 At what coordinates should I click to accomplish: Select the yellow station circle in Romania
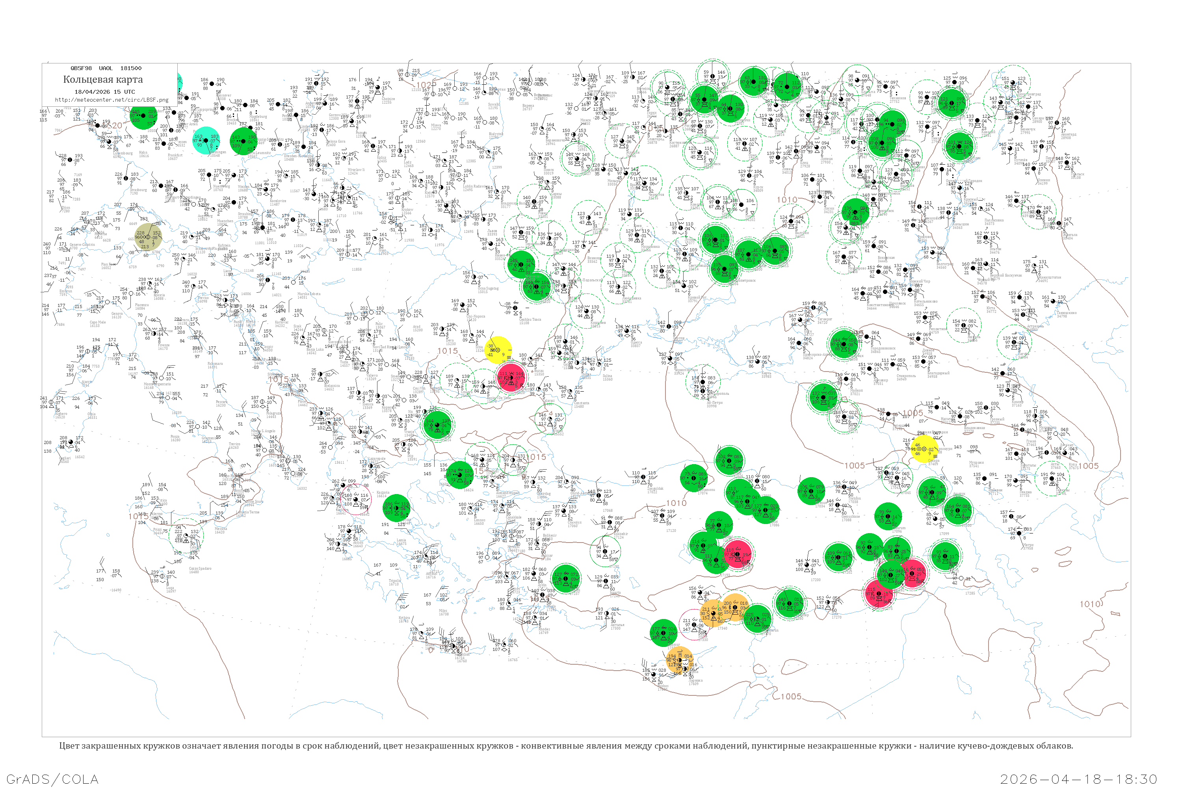pyautogui.click(x=498, y=350)
